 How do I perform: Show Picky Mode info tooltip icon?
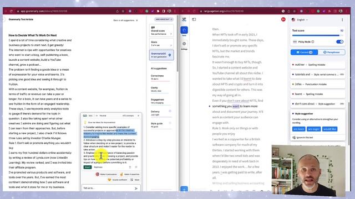pyautogui.click(x=313, y=42)
